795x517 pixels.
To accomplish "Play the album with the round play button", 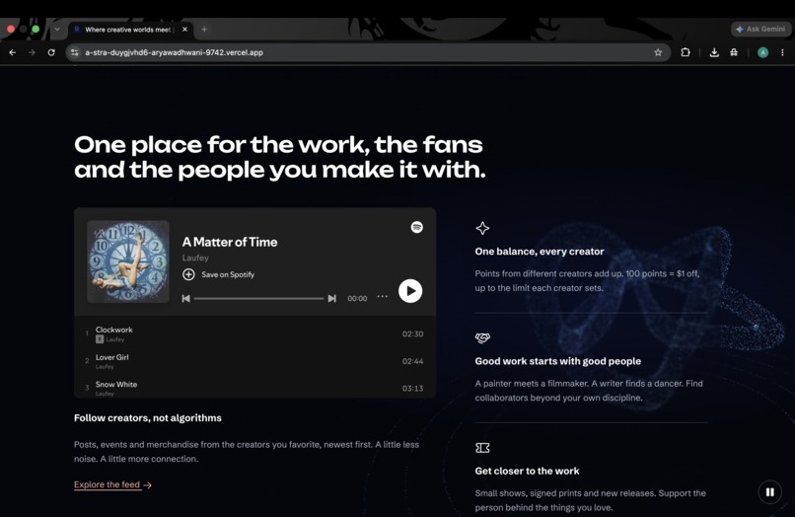I will coord(410,291).
